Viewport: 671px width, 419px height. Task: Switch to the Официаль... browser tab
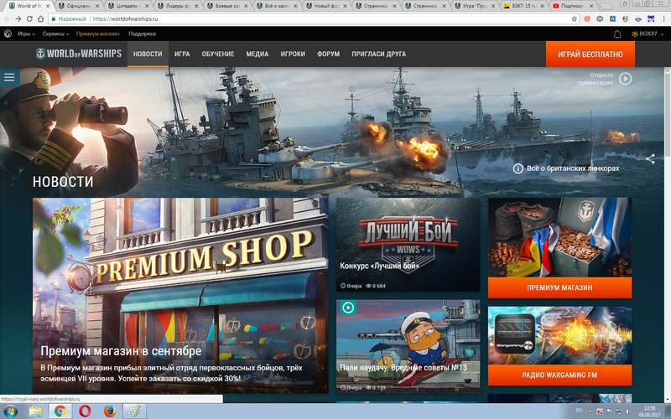78,6
